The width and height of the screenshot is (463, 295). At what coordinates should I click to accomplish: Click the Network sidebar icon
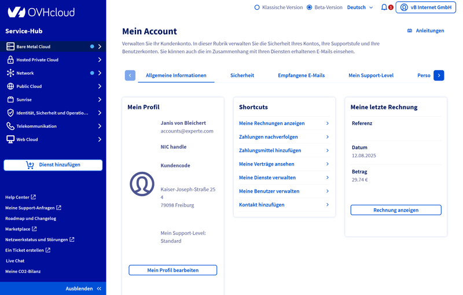(10, 73)
